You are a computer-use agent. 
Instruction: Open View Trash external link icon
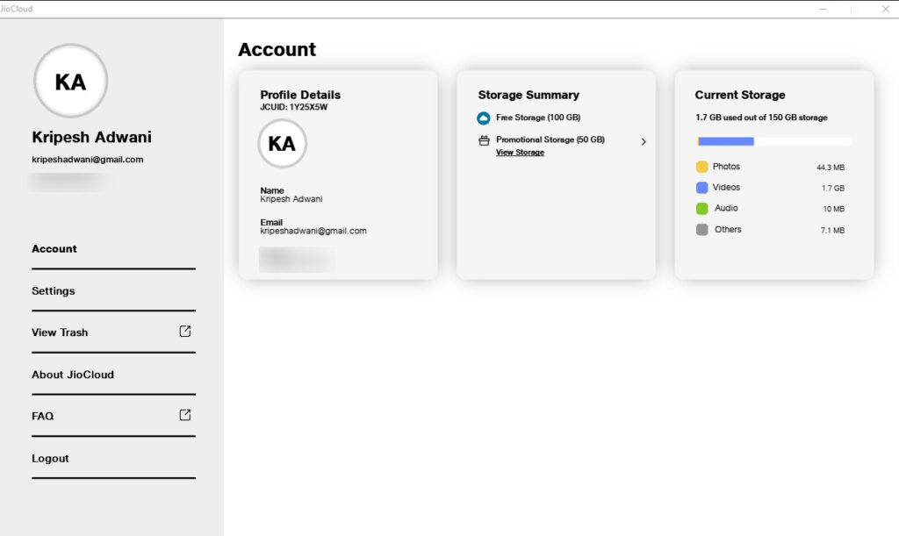tap(185, 332)
